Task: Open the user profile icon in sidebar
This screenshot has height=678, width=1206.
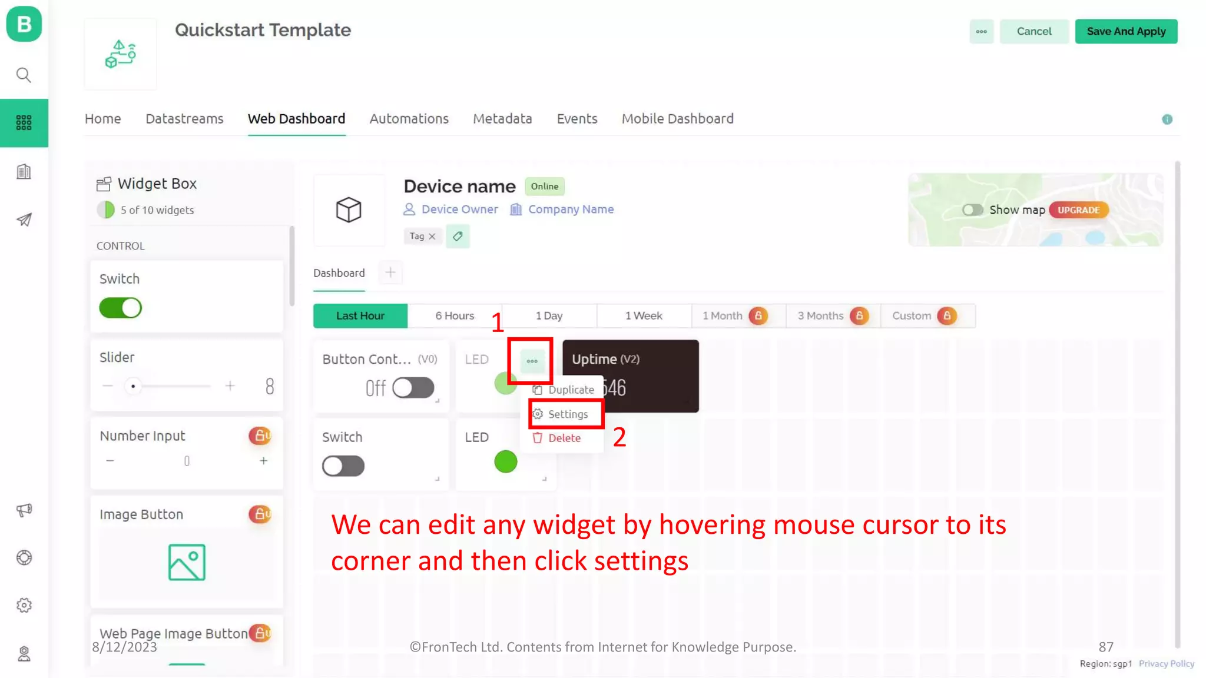Action: [x=24, y=653]
